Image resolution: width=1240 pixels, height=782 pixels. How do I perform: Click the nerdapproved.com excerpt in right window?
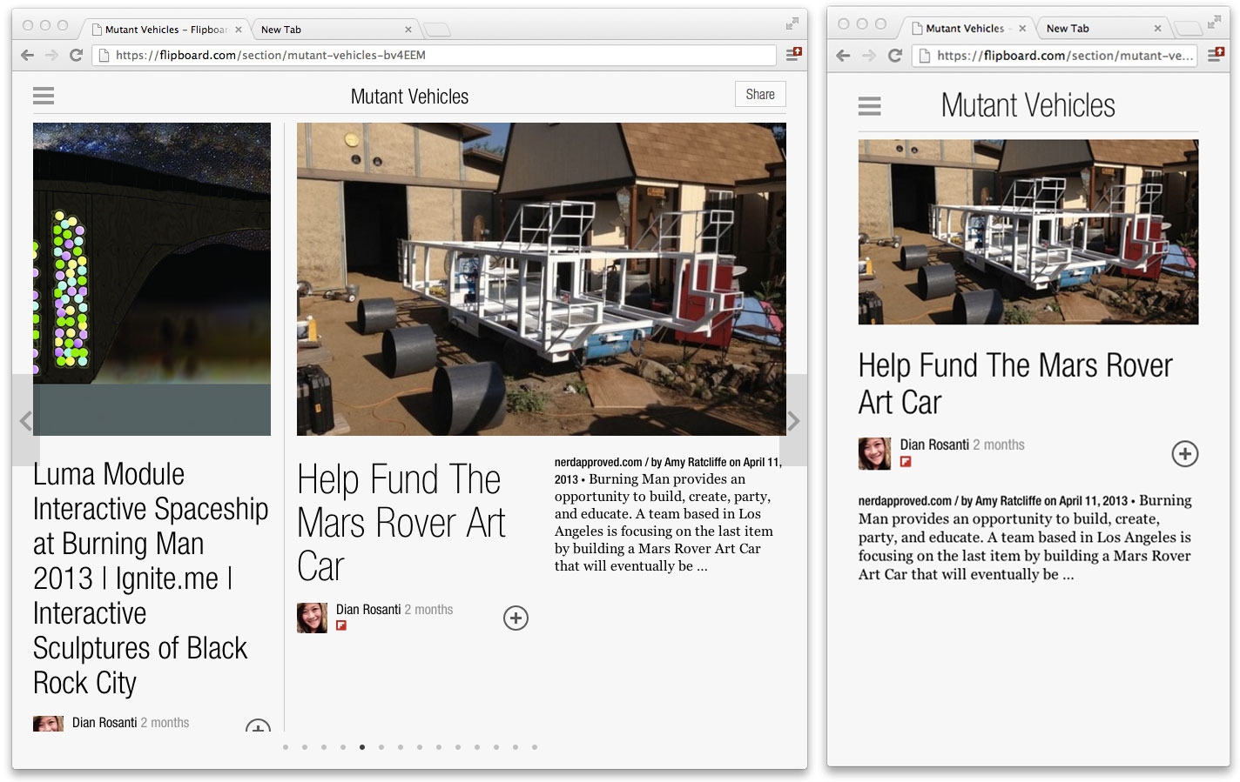[x=1025, y=538]
